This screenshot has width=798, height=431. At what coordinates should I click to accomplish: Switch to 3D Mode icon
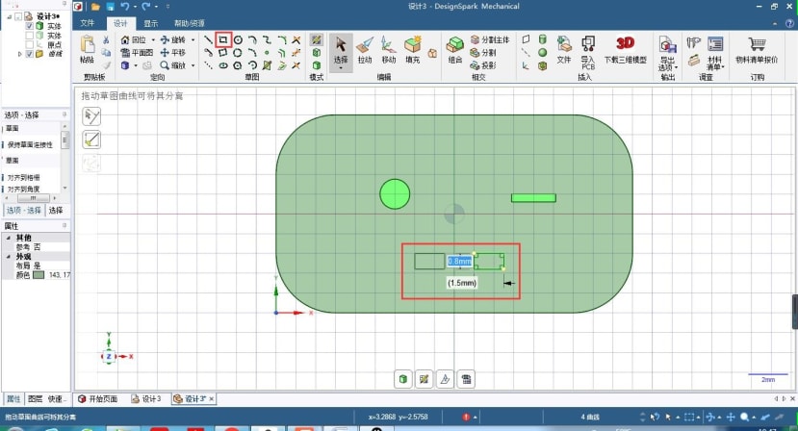pyautogui.click(x=316, y=65)
